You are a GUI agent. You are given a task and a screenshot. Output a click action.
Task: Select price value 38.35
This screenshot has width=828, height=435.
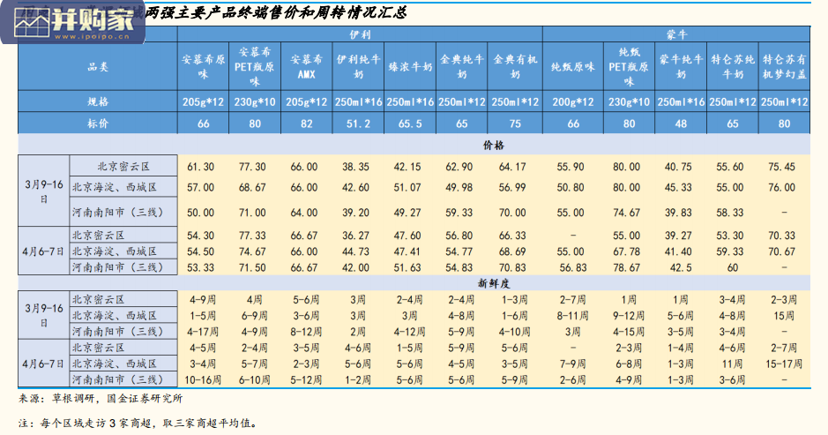pos(355,167)
